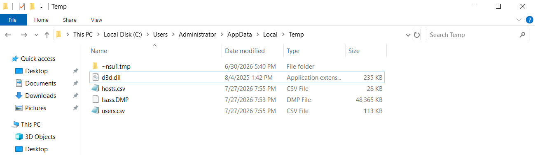Open Documents in navigation pane
Screen dimensions: 535x155
pyautogui.click(x=40, y=83)
